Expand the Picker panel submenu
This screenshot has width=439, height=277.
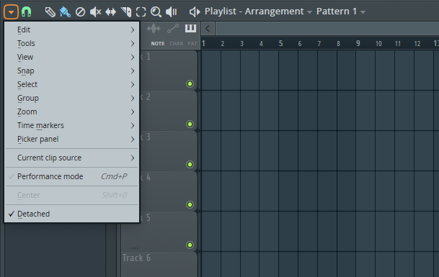tap(71, 139)
